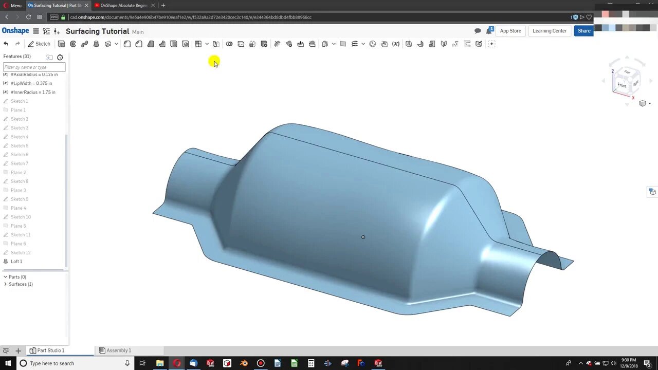Select the Hole tool
Viewport: 658px width, 370px height.
tap(186, 44)
